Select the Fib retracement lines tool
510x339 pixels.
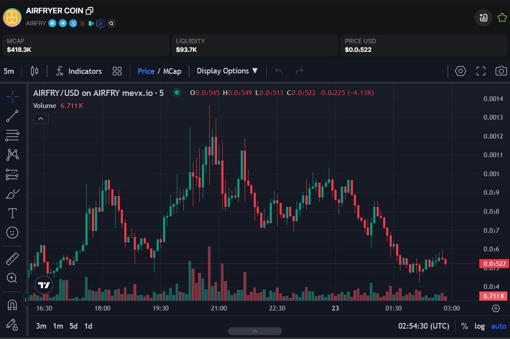click(13, 136)
